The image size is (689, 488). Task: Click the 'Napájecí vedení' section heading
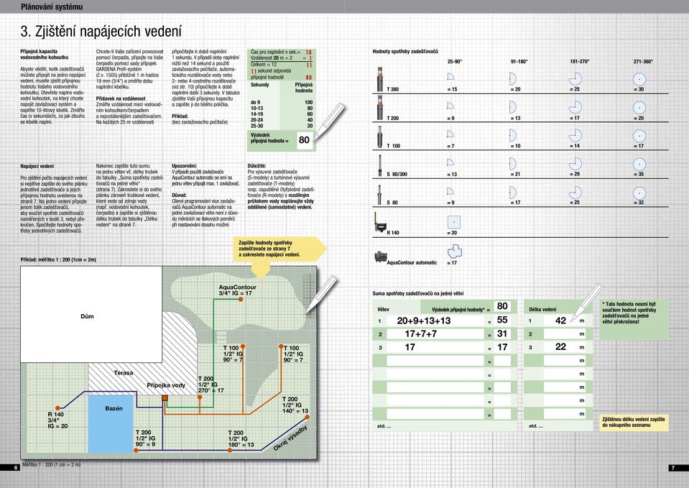tap(37, 166)
